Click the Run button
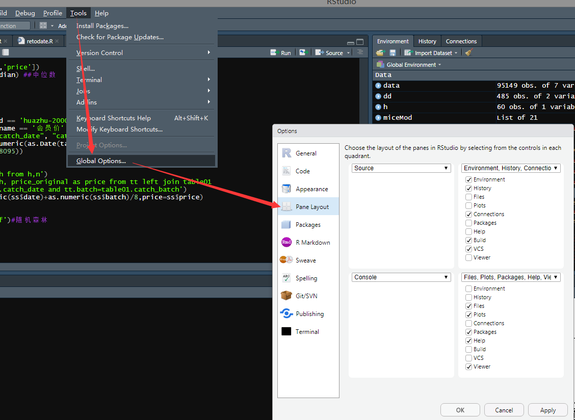Screen dimensions: 575x420 coord(280,53)
